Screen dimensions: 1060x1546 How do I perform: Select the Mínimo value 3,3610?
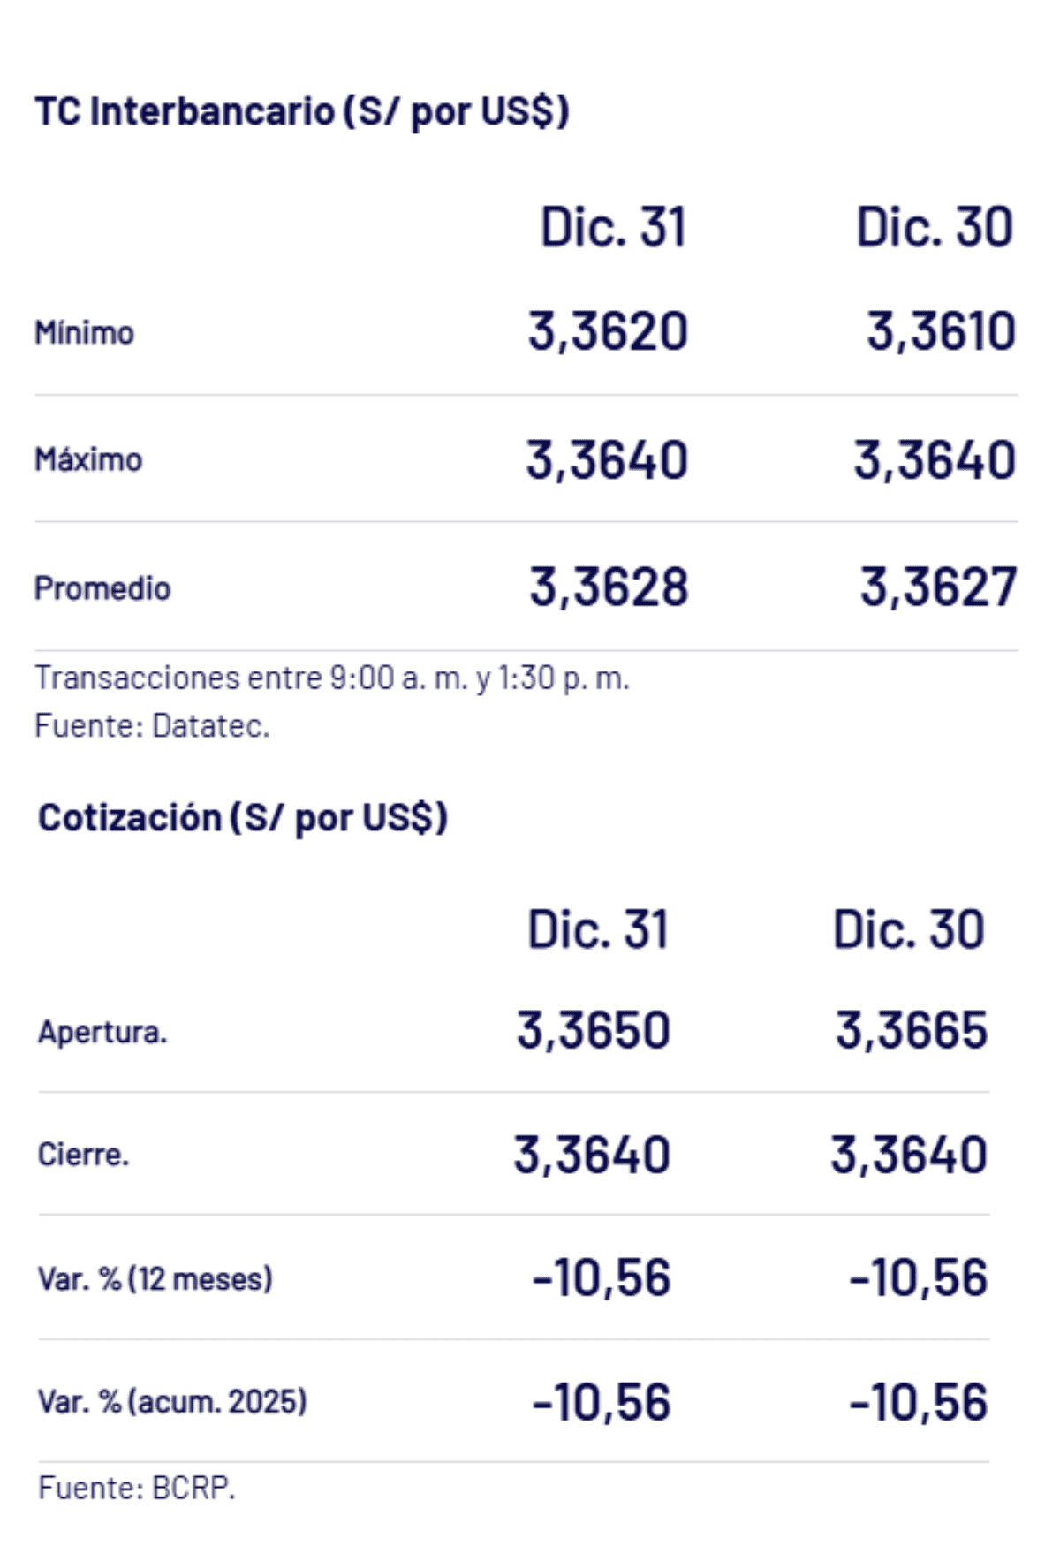point(941,332)
